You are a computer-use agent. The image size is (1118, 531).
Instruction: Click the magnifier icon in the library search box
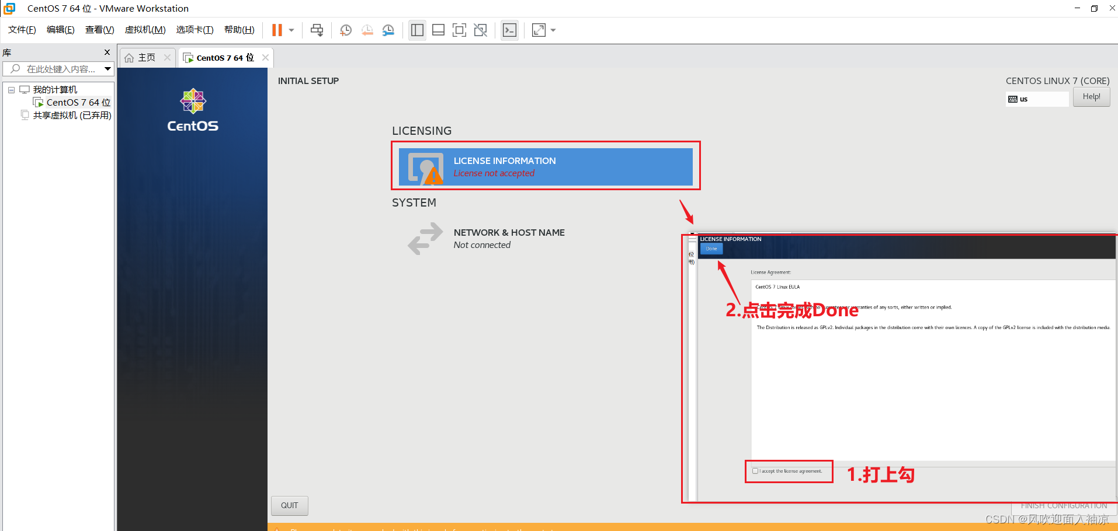15,69
